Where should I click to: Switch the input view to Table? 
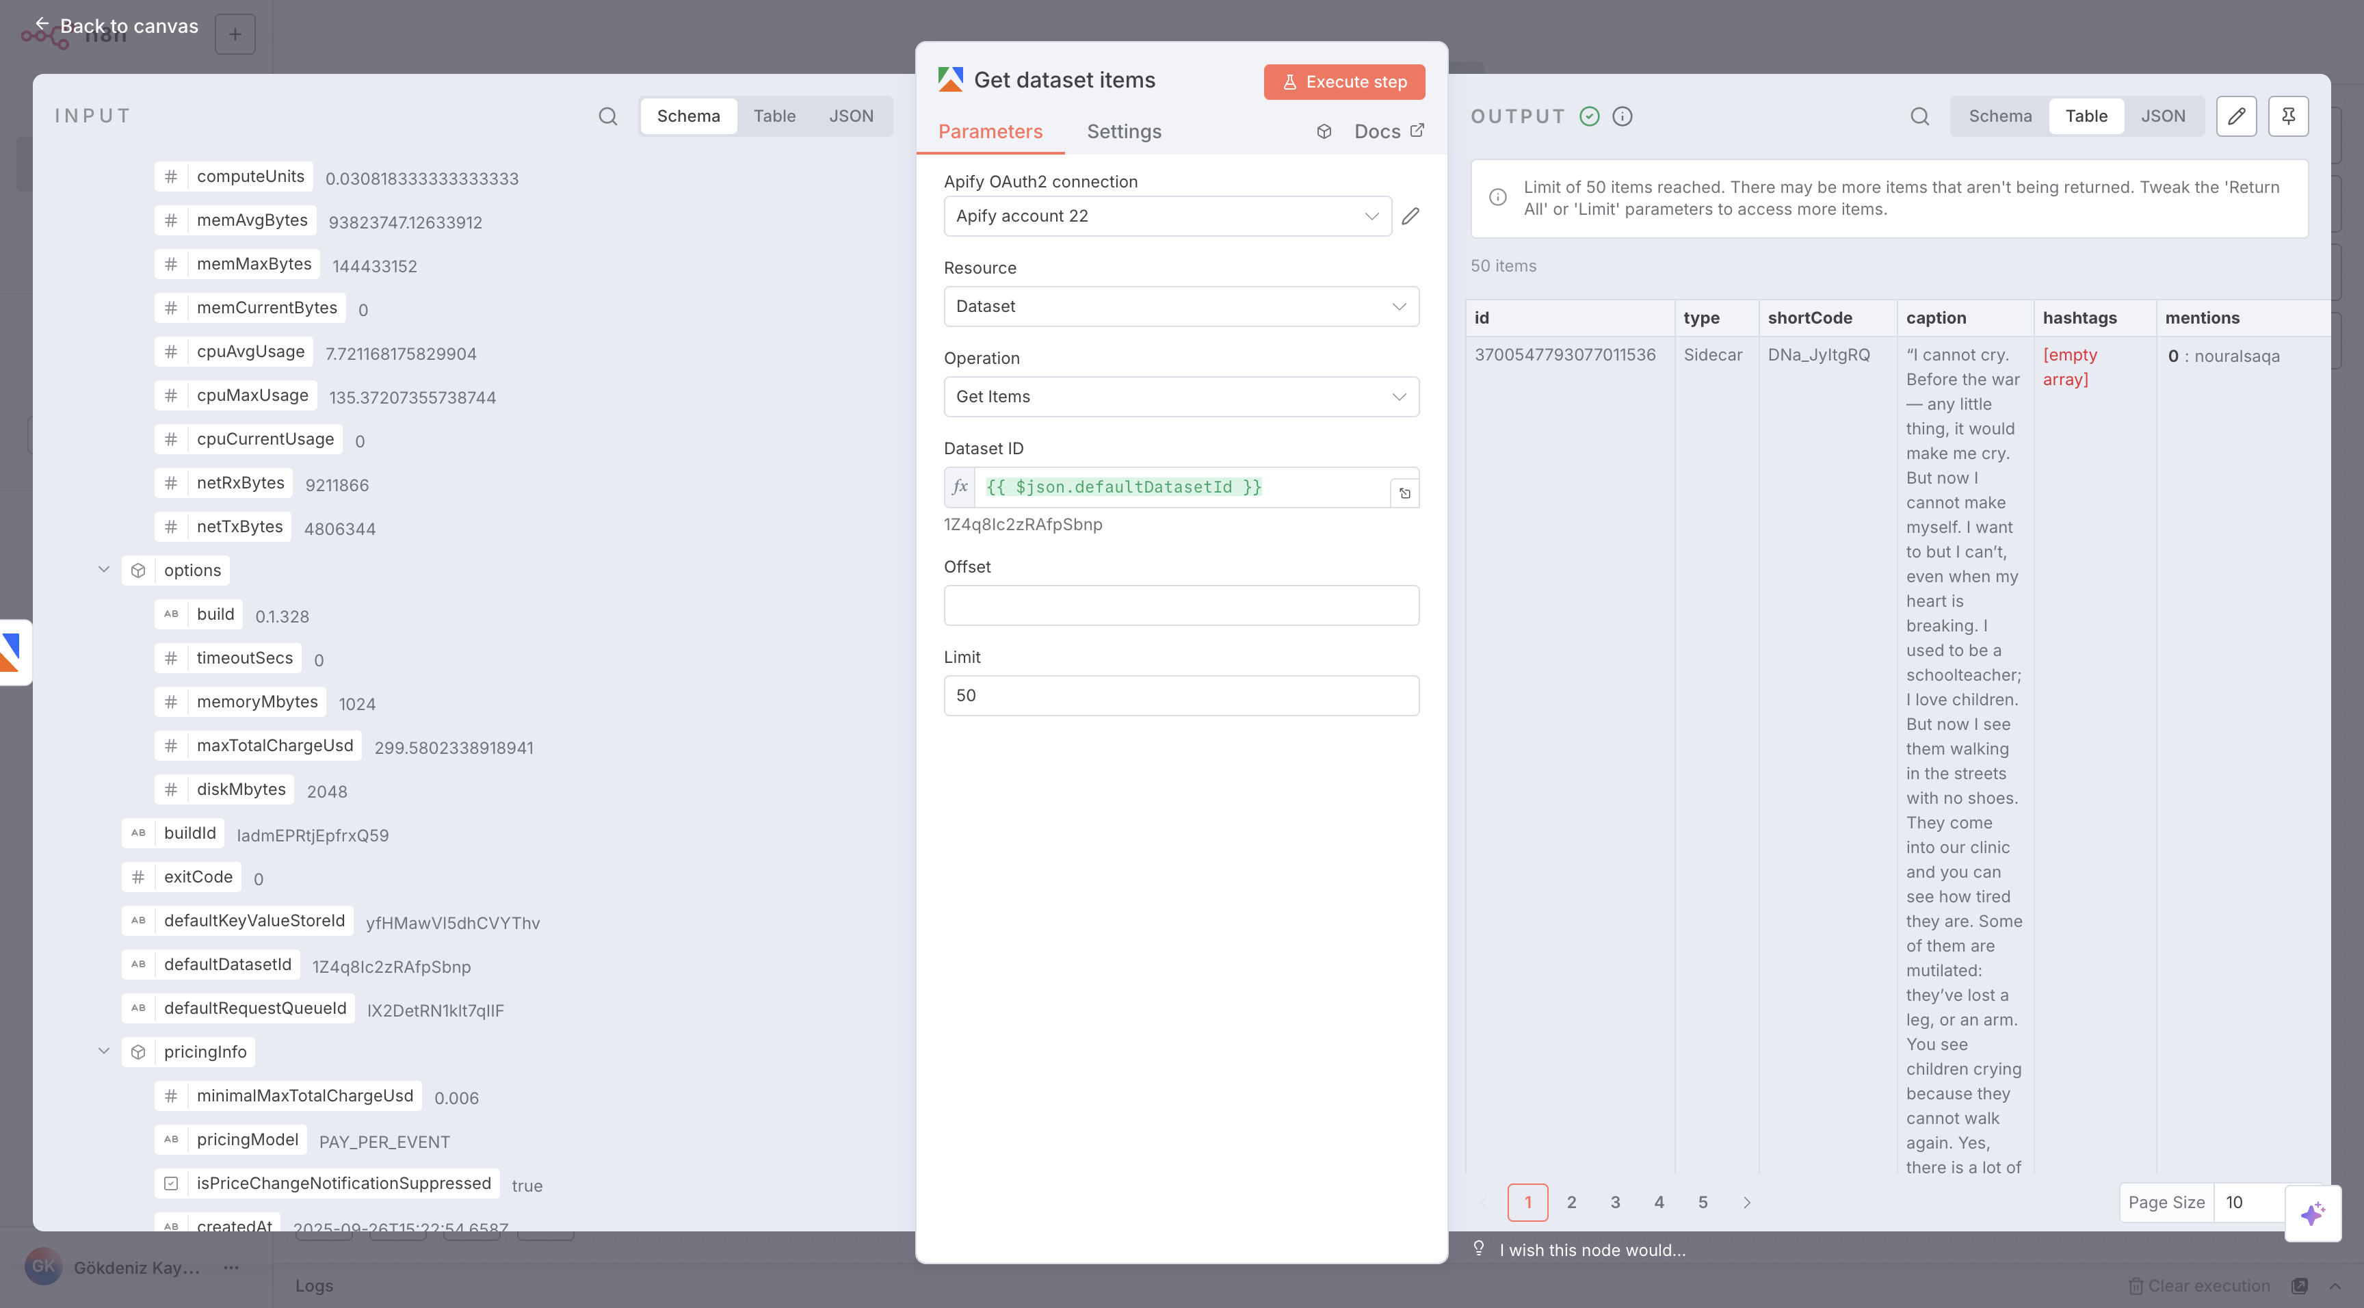coord(774,116)
